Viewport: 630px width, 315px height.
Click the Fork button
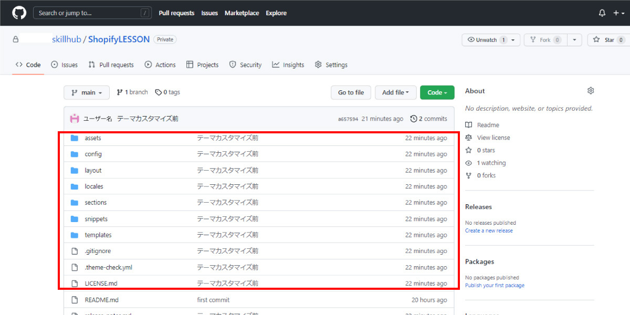[546, 40]
